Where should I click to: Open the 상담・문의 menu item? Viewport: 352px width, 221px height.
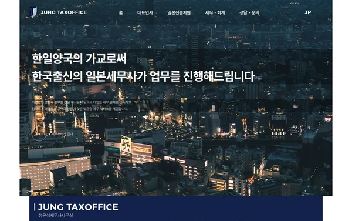(249, 12)
